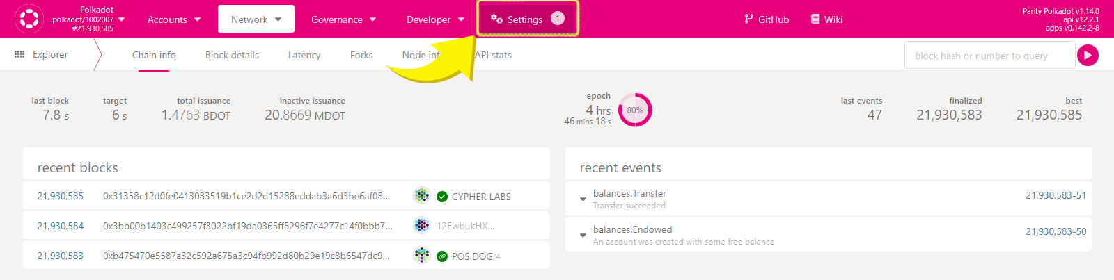The width and height of the screenshot is (1114, 280).
Task: Click the total issuance value 1.4763 BDOT
Action: point(196,115)
